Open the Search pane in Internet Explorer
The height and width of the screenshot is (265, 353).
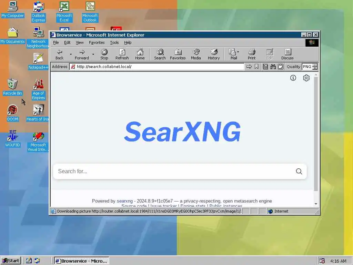[x=160, y=54]
